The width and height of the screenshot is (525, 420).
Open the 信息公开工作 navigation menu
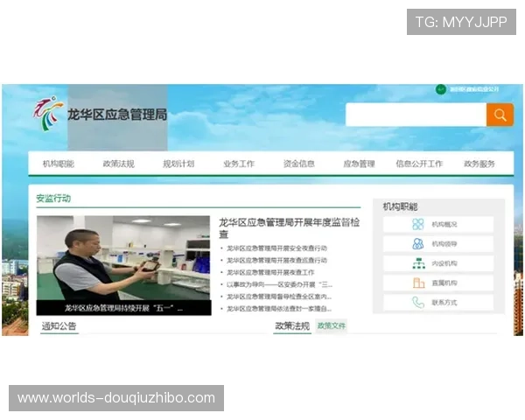pyautogui.click(x=419, y=164)
